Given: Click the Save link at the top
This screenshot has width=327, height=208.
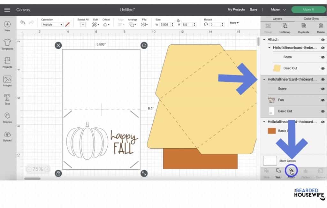Looking at the screenshot, I should pos(254,10).
